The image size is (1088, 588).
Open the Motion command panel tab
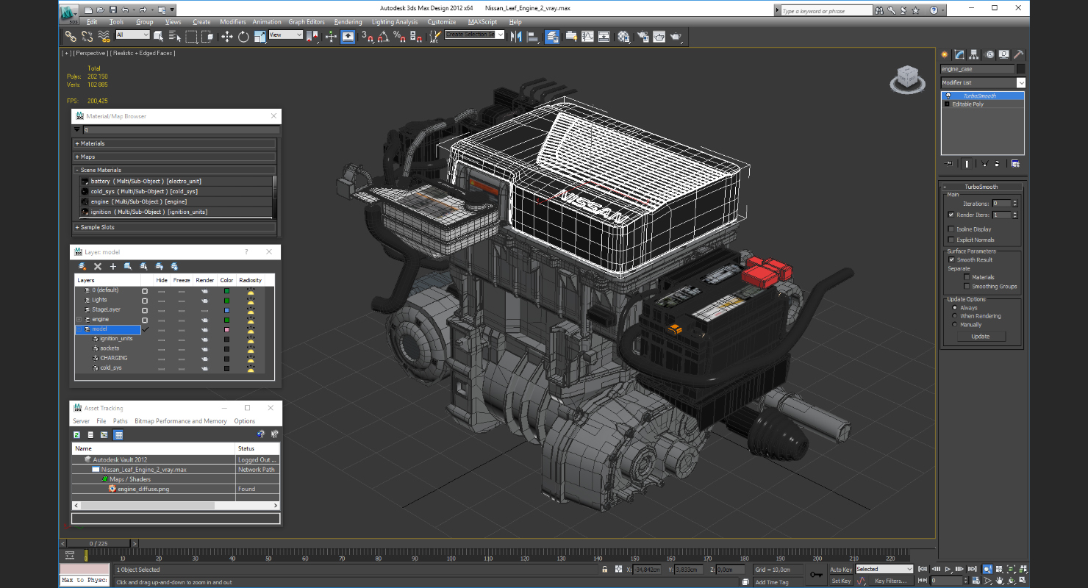point(989,54)
